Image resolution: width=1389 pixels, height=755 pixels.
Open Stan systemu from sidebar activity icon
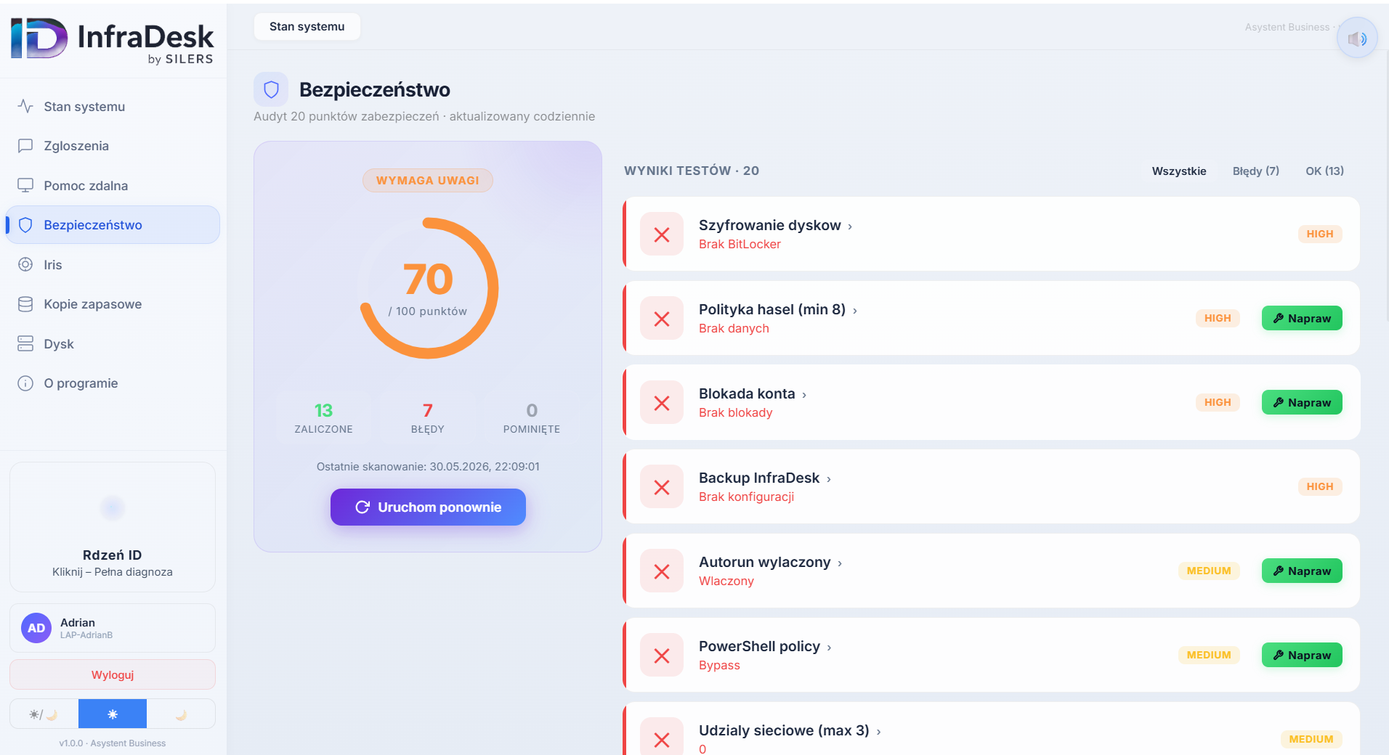[x=113, y=107]
